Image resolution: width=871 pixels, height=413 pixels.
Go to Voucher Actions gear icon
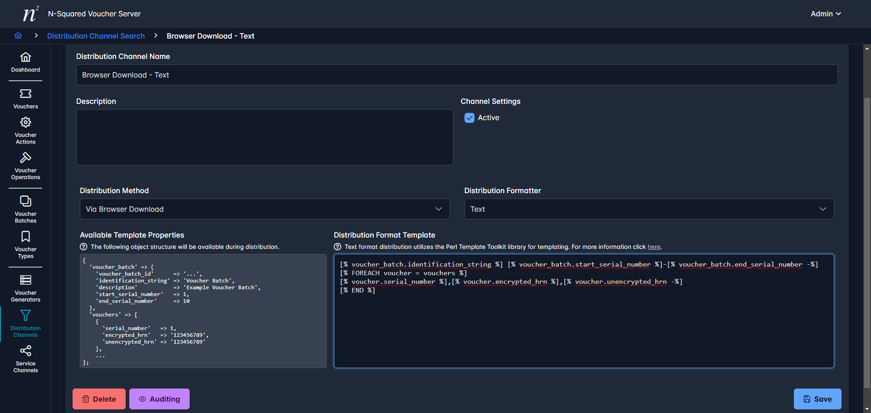pos(25,131)
